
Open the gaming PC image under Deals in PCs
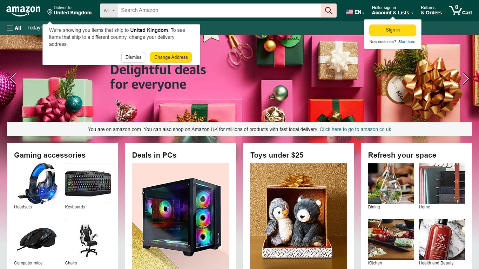point(181,216)
